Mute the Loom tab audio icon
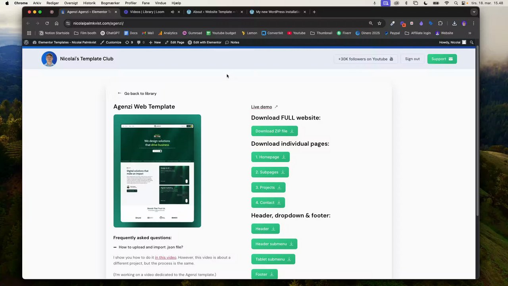The width and height of the screenshot is (508, 286). [x=172, y=12]
